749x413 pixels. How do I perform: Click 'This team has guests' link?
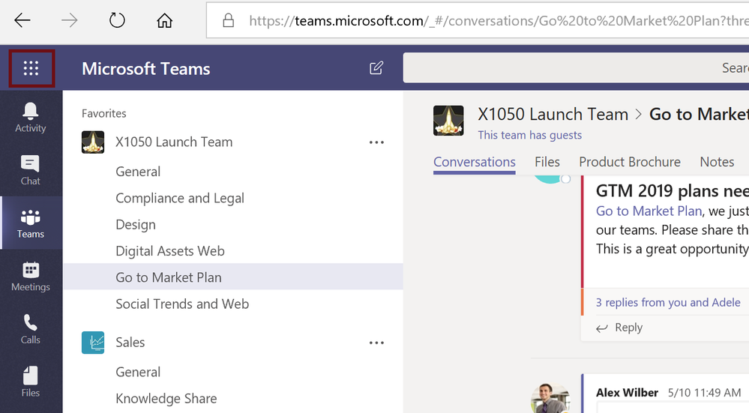tap(530, 135)
